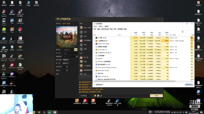Click help icon beside auto-start option
Viewport: 204px width, 114px height.
tap(67, 67)
